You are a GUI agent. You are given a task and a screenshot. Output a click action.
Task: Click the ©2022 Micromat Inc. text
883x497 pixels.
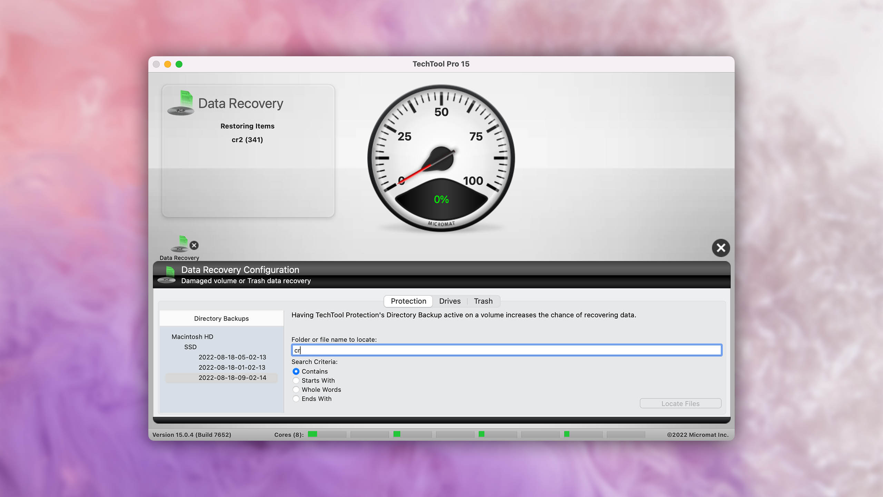(698, 435)
